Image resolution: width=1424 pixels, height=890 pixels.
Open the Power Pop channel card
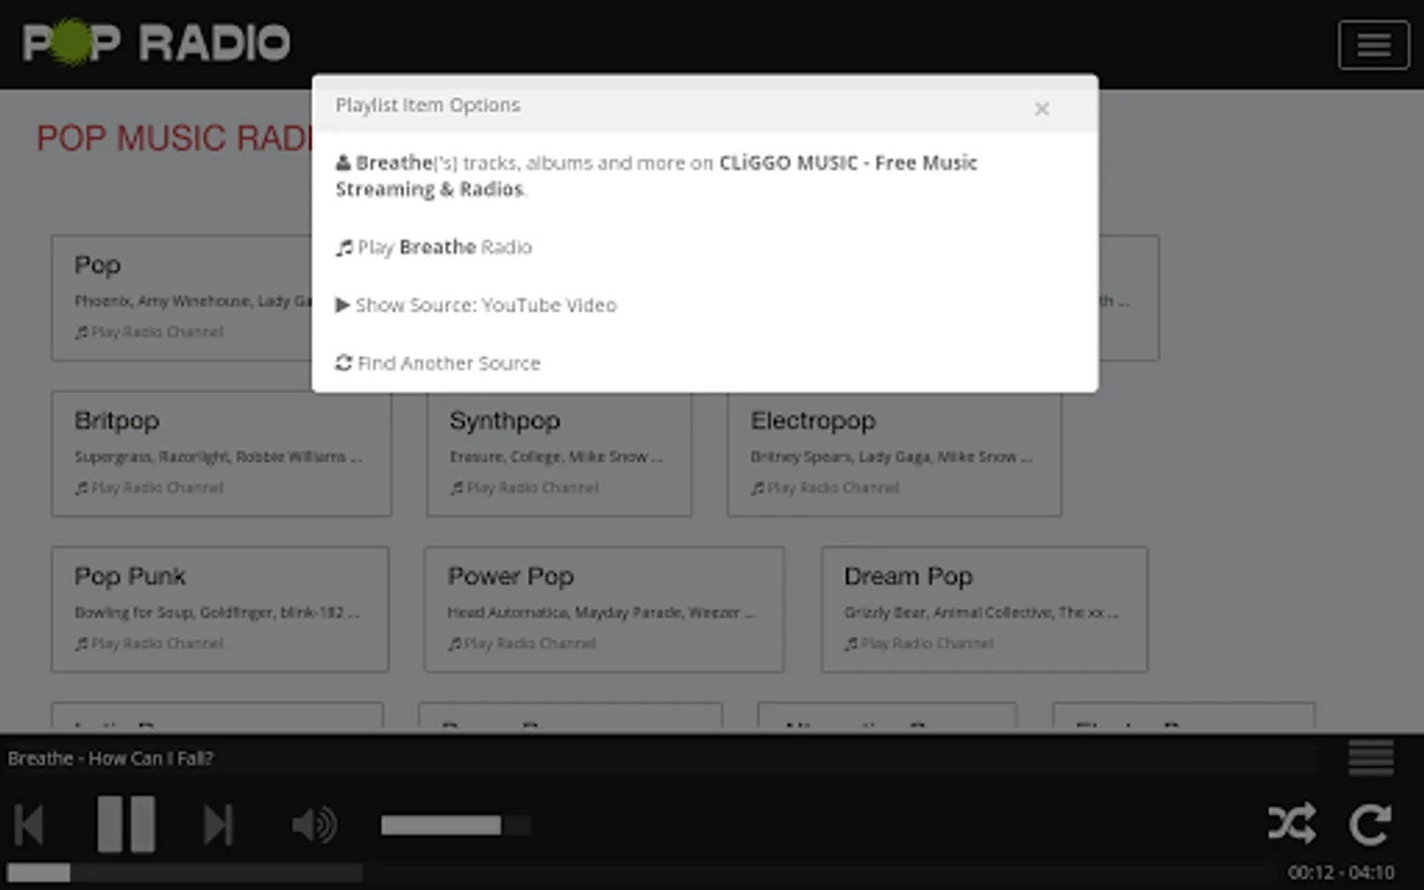click(x=604, y=609)
